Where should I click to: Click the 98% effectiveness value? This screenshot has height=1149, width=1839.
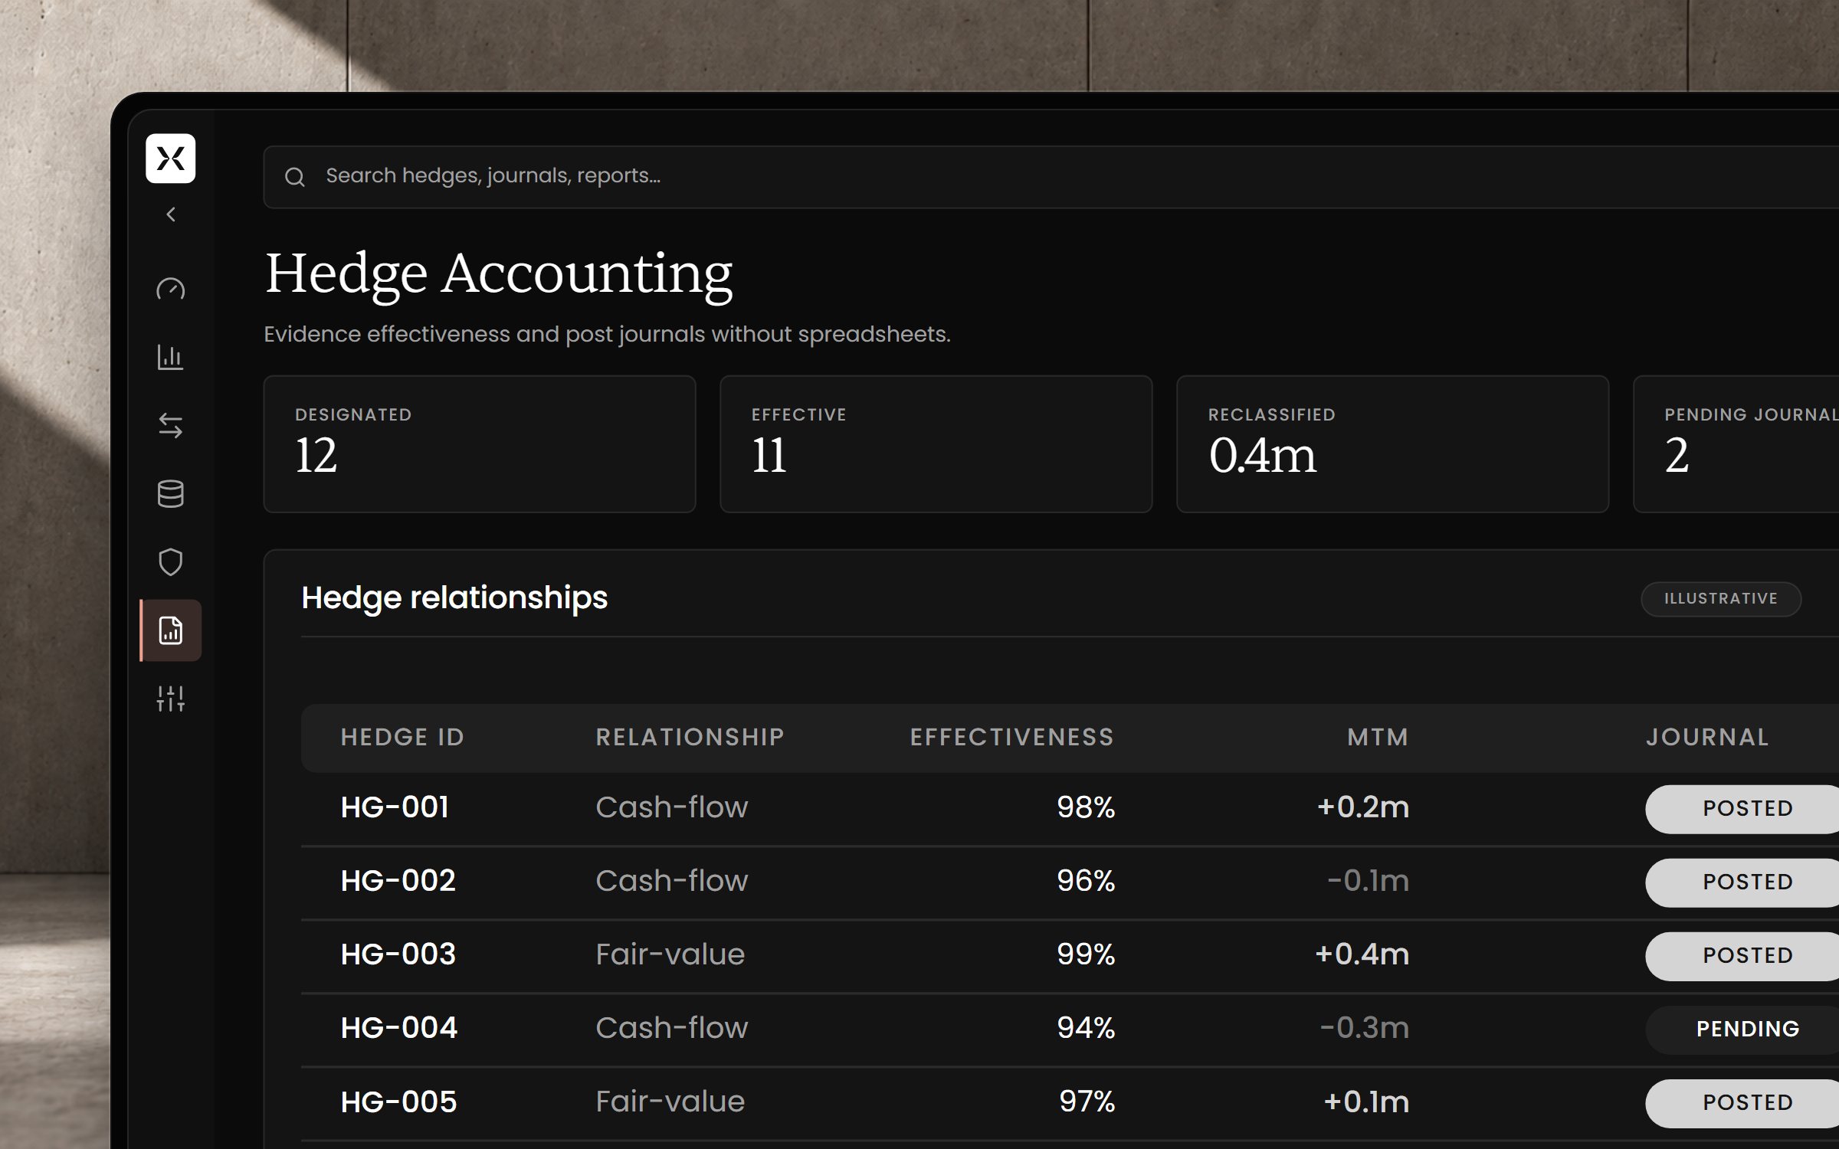(1086, 807)
